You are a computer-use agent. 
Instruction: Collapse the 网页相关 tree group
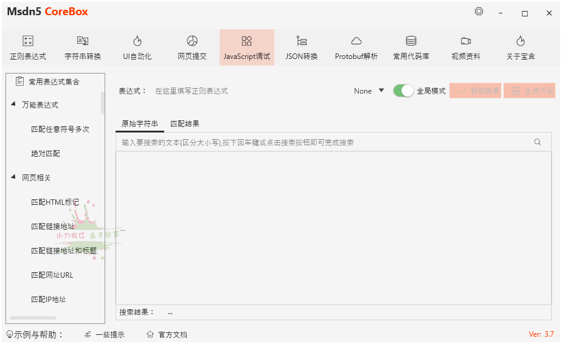[x=13, y=177]
